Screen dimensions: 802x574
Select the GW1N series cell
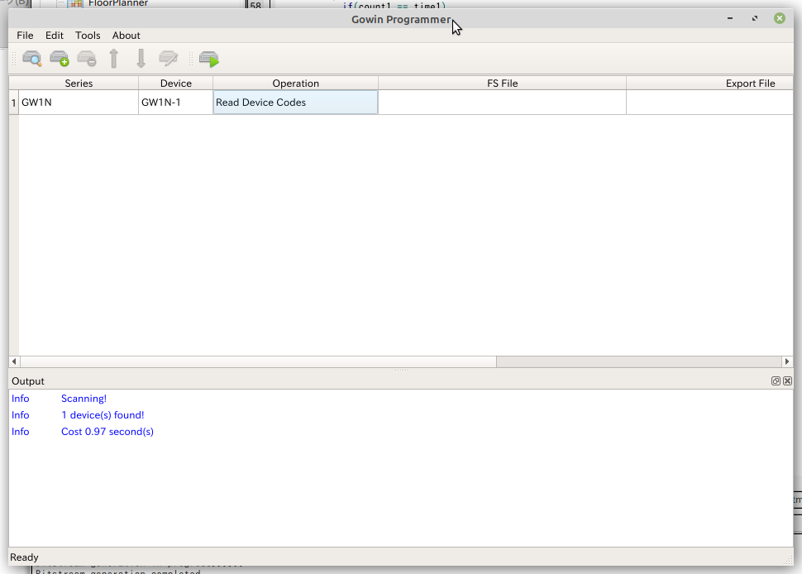[79, 103]
